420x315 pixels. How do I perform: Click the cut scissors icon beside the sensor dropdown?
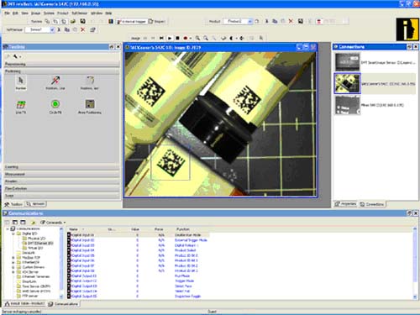(x=59, y=29)
